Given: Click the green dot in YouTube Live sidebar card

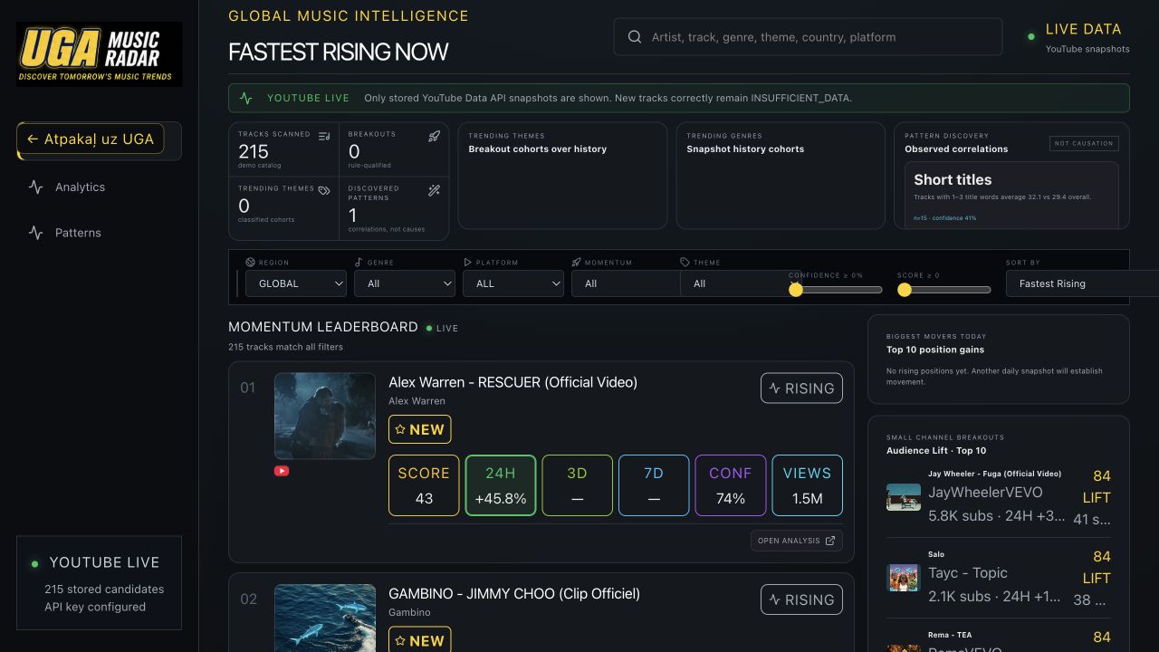Looking at the screenshot, I should (35, 564).
